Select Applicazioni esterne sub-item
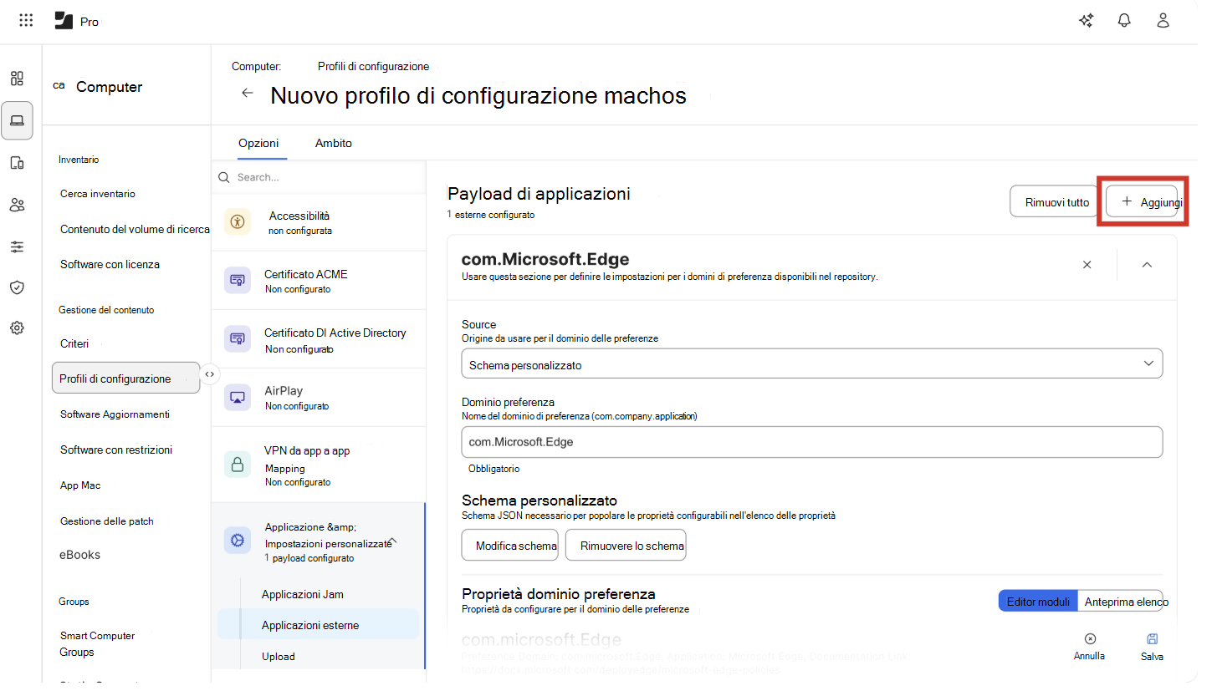The width and height of the screenshot is (1217, 691). tap(318, 625)
